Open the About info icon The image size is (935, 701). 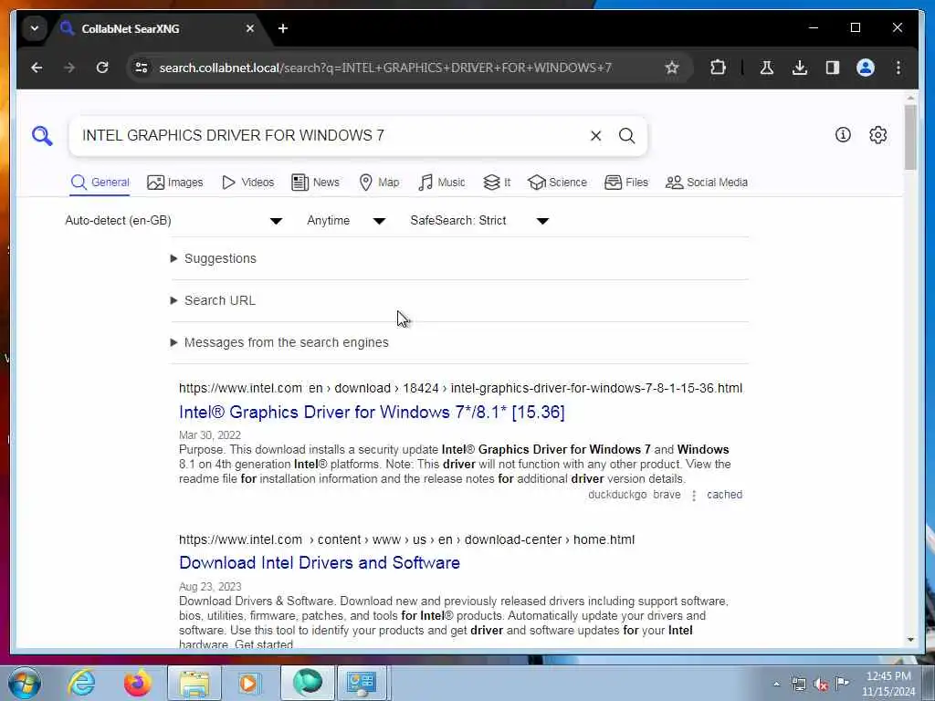tap(843, 135)
